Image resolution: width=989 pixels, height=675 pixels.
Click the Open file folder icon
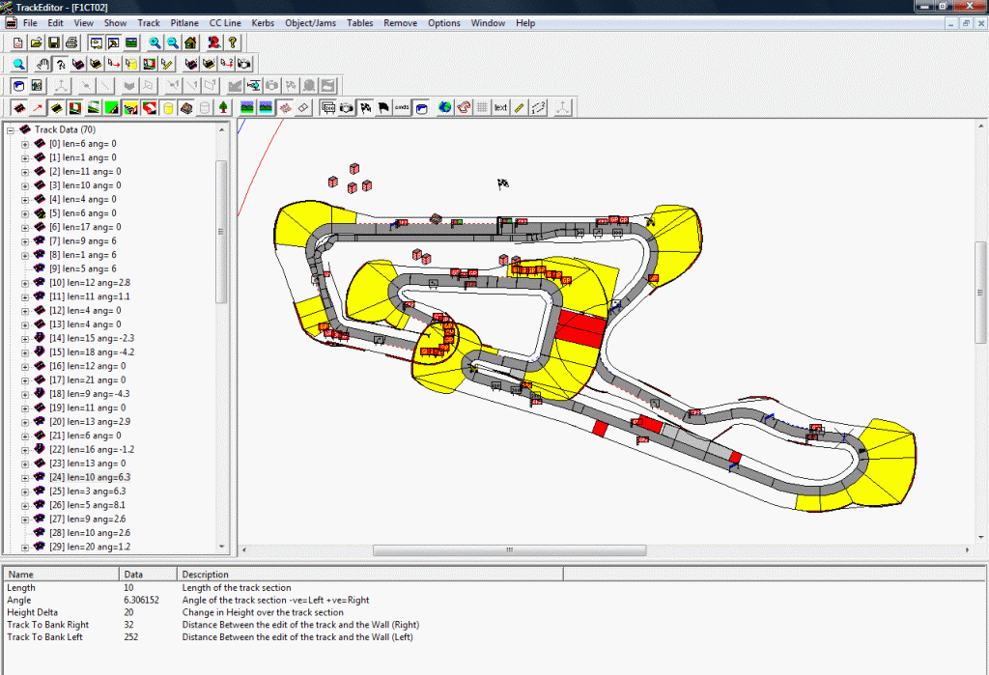pyautogui.click(x=36, y=42)
